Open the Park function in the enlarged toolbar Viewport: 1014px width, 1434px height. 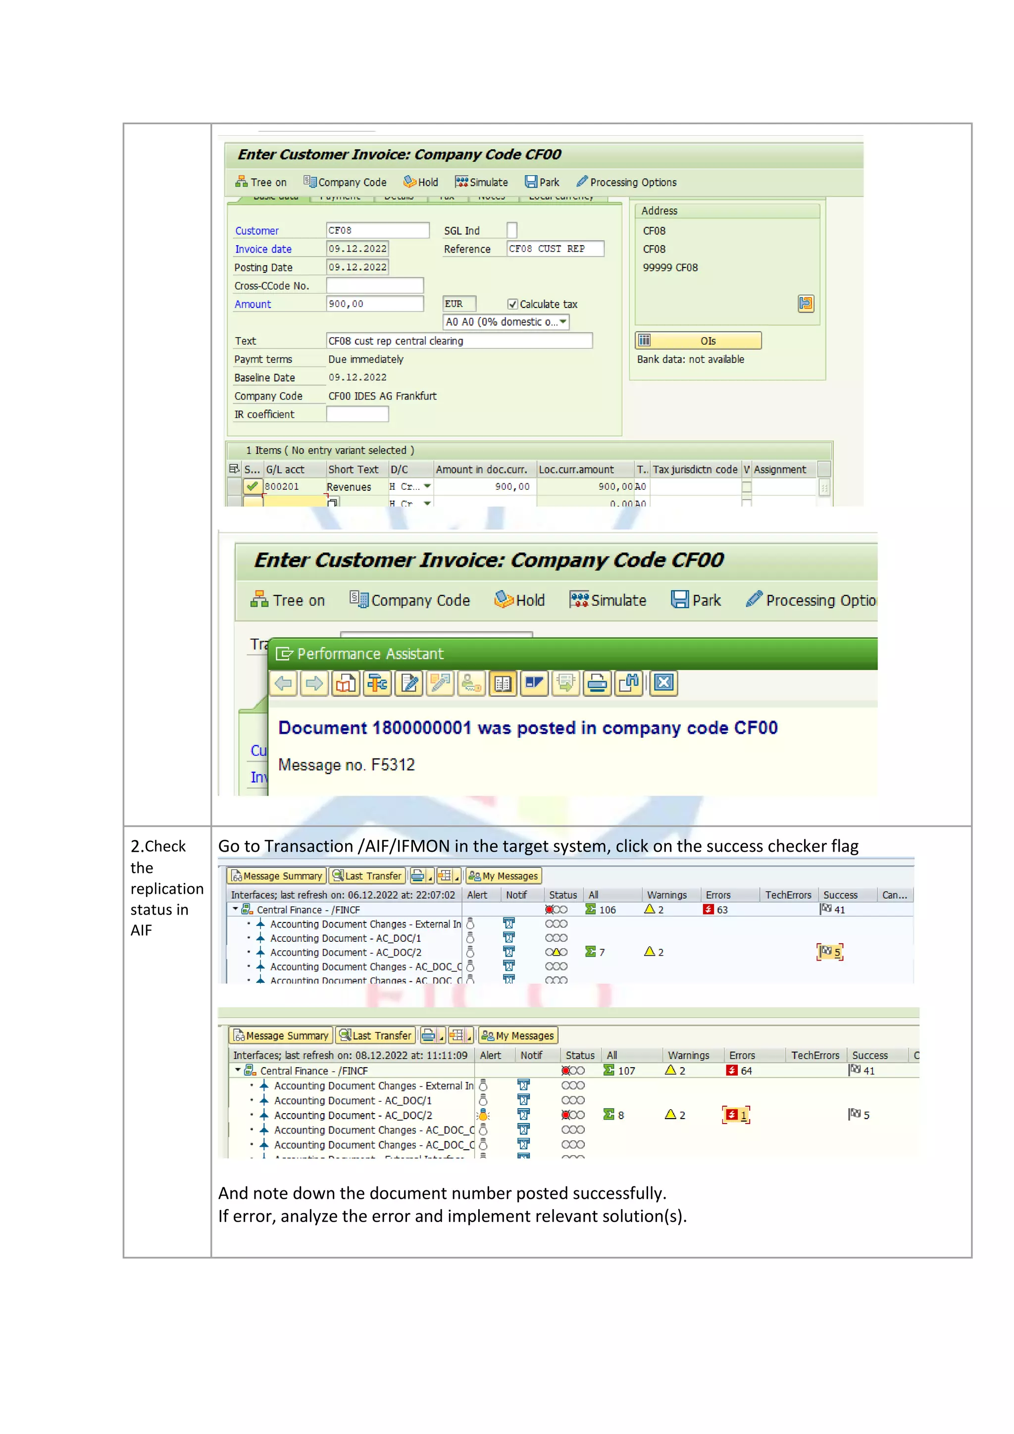tap(696, 600)
